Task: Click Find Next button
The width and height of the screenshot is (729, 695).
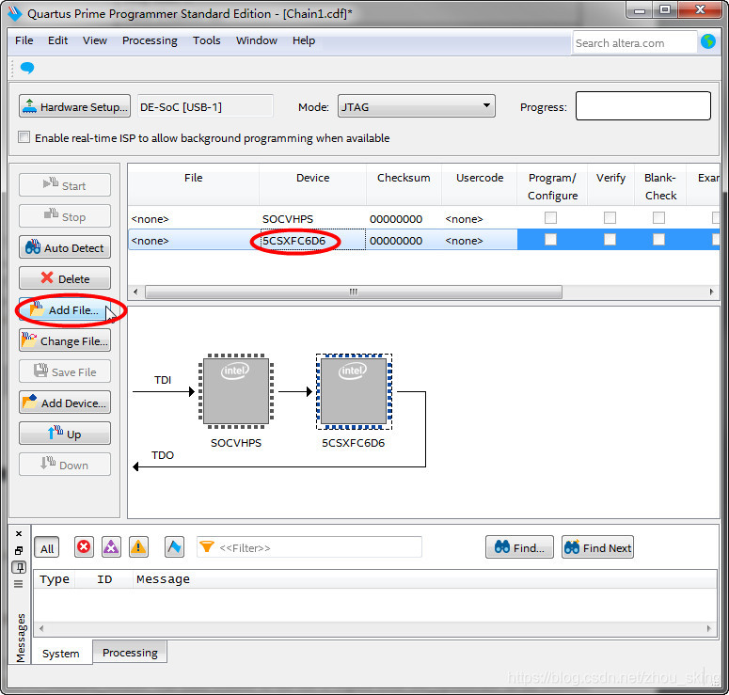Action: click(x=597, y=547)
